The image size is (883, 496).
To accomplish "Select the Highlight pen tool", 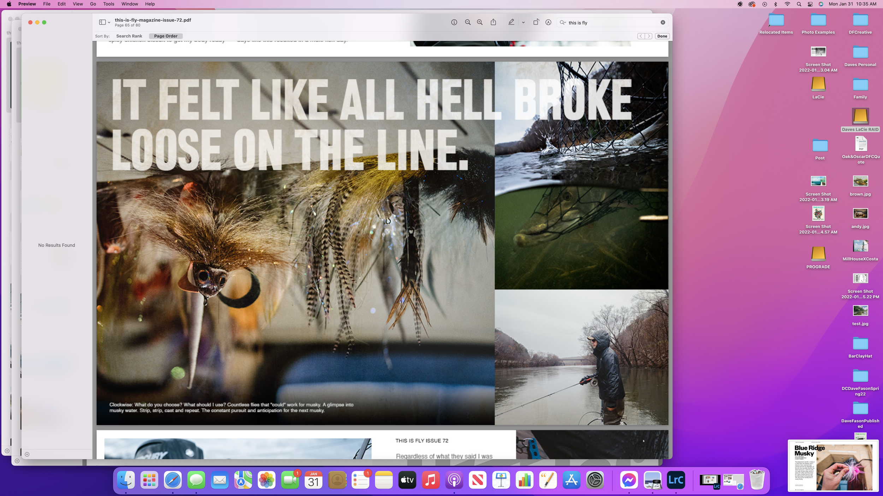I will (x=511, y=22).
